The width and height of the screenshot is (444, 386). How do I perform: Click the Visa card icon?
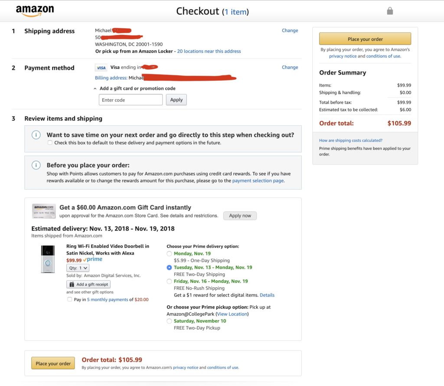(x=101, y=68)
